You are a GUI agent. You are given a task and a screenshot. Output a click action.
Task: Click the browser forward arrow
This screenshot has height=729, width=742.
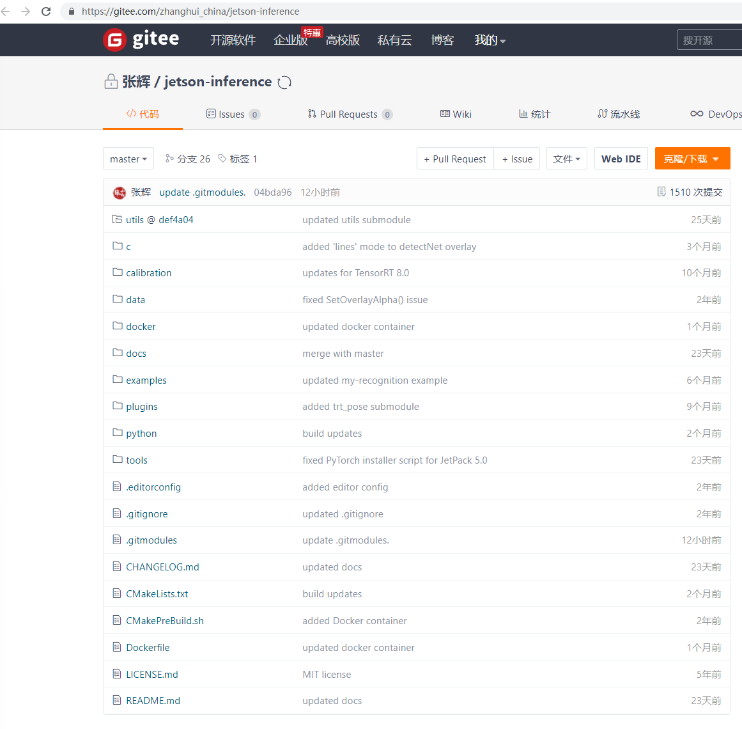(x=26, y=12)
